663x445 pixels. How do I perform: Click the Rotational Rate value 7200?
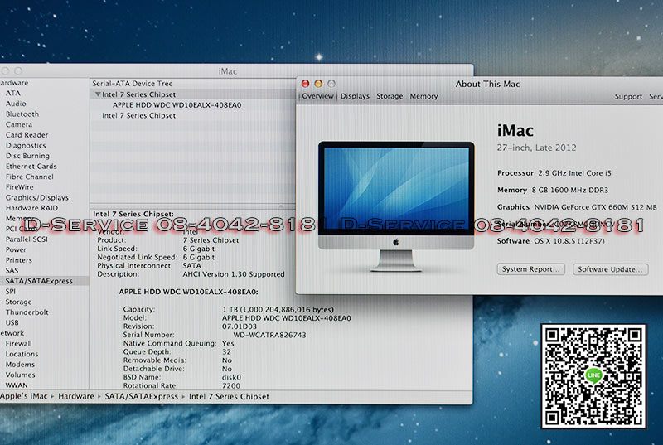pos(231,385)
